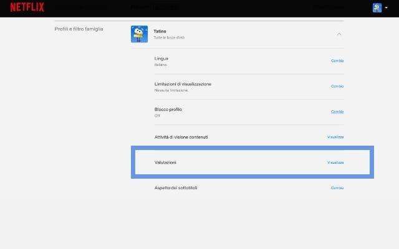Click the Tatino profile picture
399x249 pixels.
[x=139, y=34]
